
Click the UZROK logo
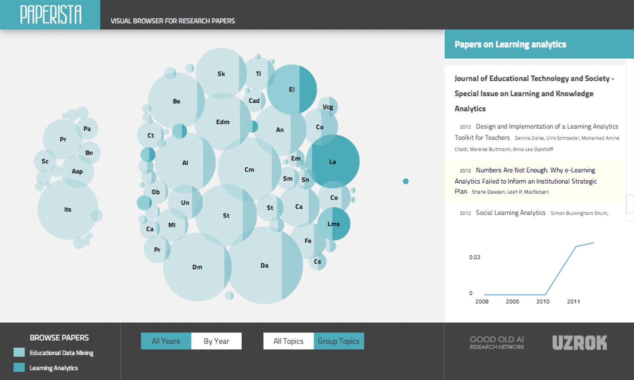click(580, 343)
